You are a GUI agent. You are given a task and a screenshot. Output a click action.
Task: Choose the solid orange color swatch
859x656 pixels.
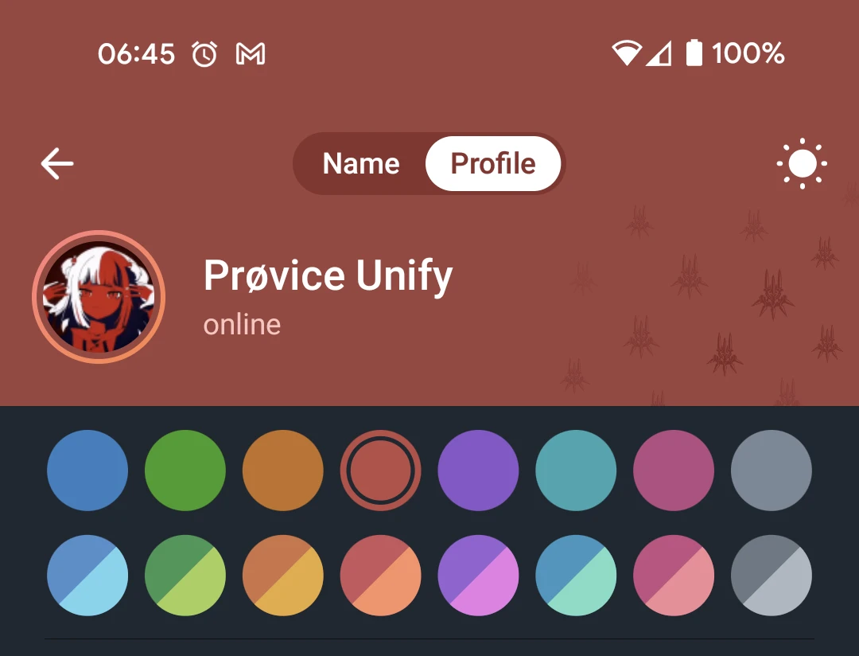pos(282,471)
